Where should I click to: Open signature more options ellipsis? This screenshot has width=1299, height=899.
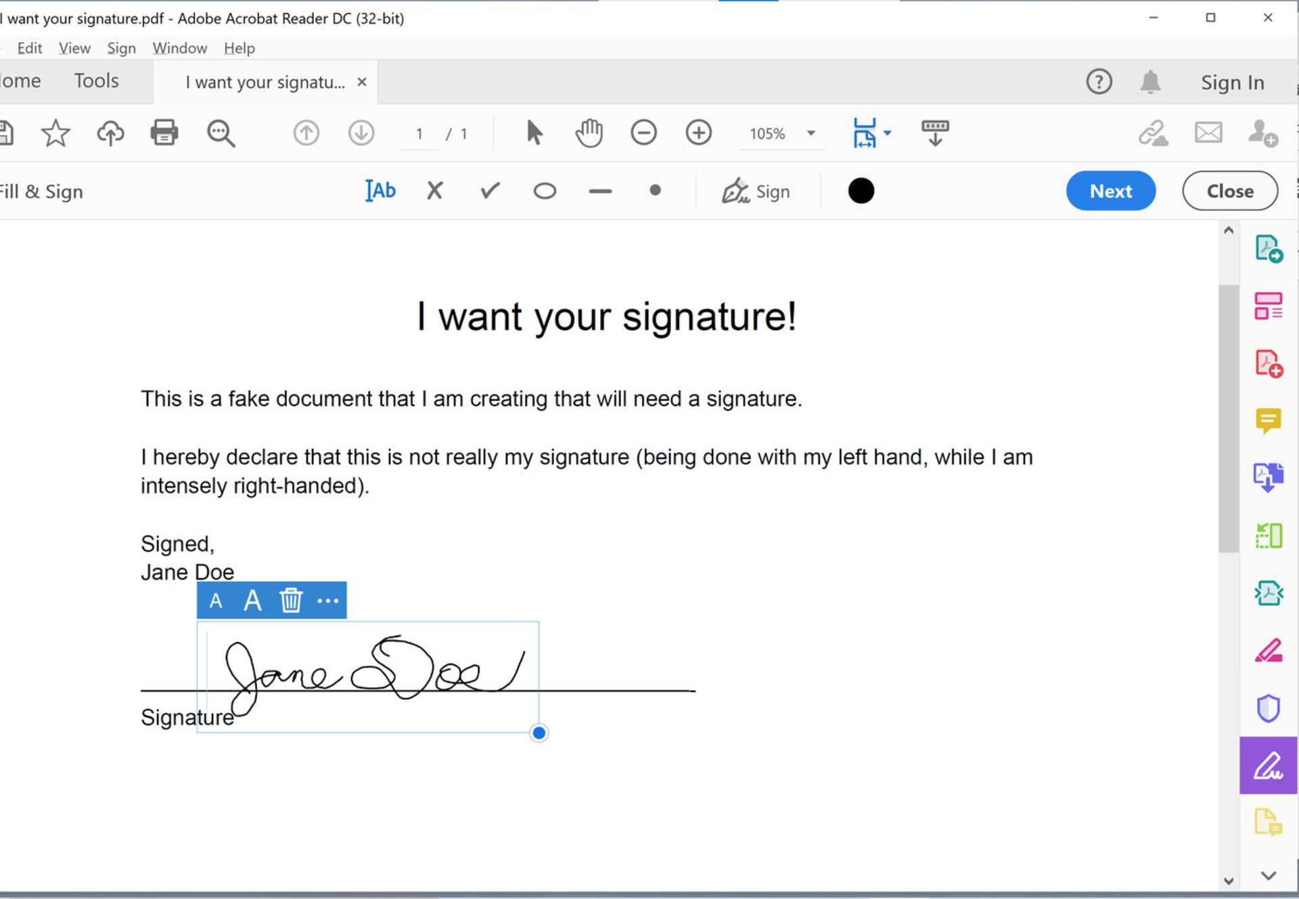pos(327,601)
